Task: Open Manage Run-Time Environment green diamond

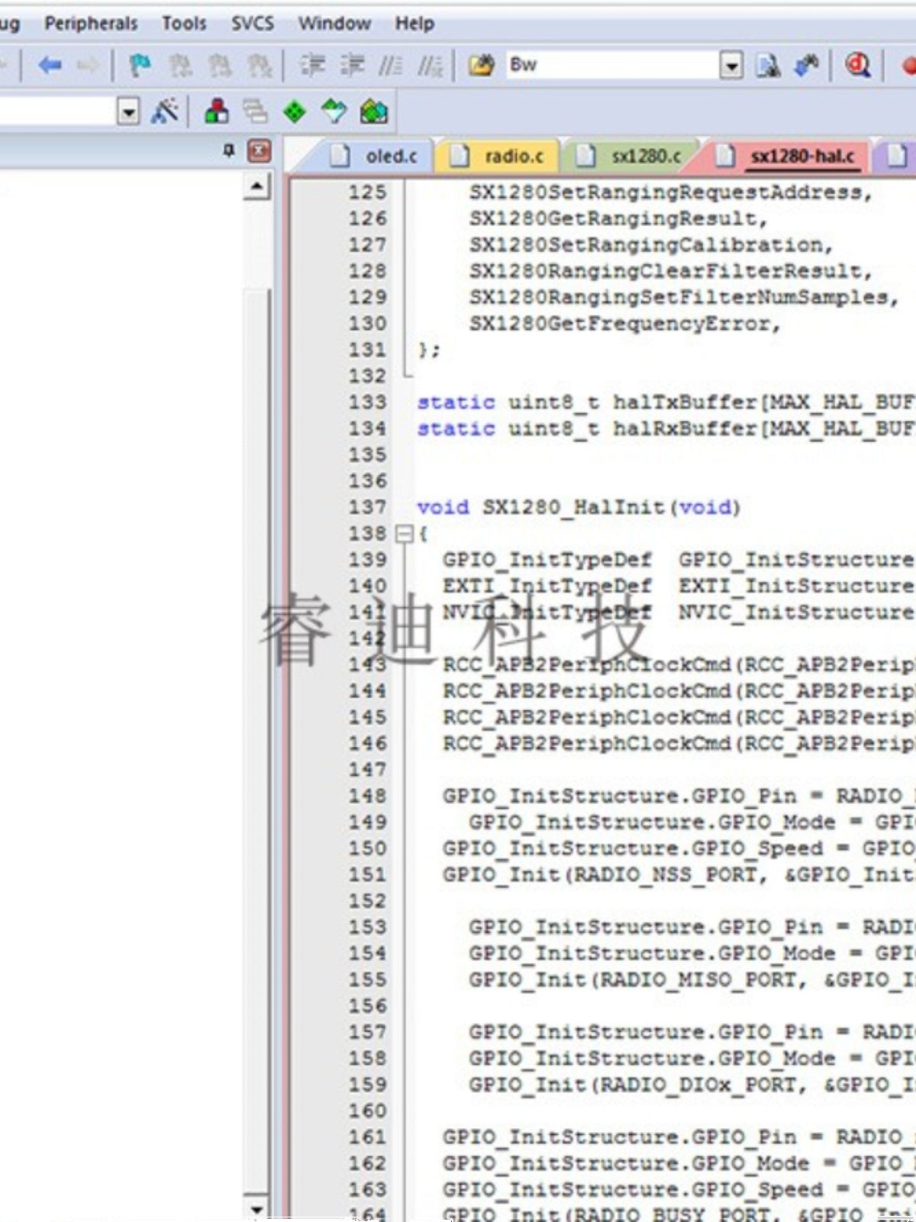Action: tap(295, 112)
